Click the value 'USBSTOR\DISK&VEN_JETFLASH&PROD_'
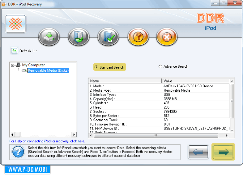Viewport: 243px width, 175px height. pos(197,129)
